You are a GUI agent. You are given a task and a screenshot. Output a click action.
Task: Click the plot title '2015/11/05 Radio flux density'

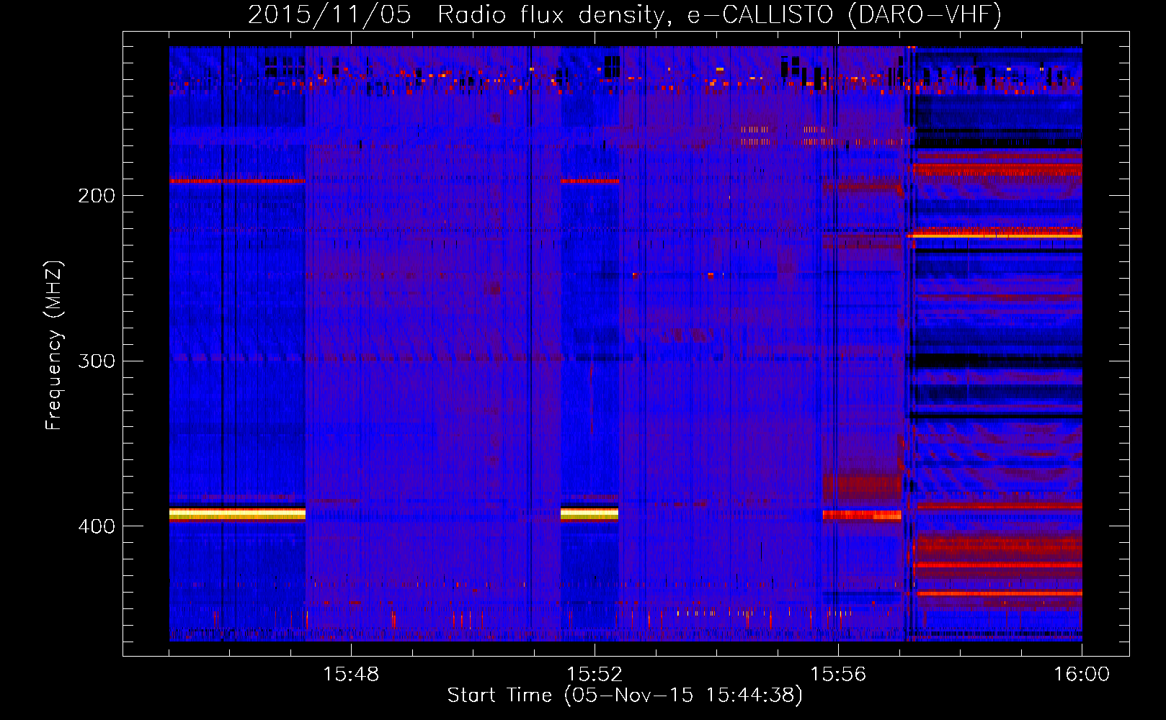tap(625, 14)
